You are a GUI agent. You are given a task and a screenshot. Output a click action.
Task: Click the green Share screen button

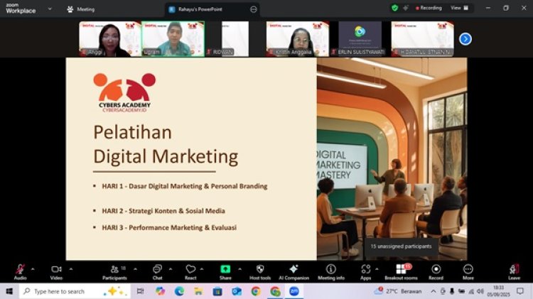coord(225,271)
